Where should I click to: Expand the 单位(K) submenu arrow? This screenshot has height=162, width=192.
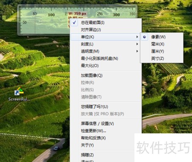(x=137, y=37)
